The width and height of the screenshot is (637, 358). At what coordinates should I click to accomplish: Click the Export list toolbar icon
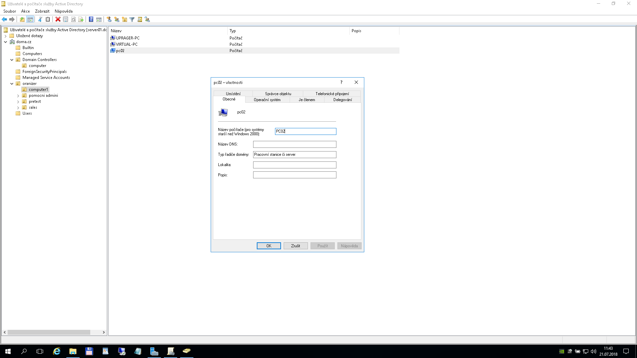pos(81,19)
